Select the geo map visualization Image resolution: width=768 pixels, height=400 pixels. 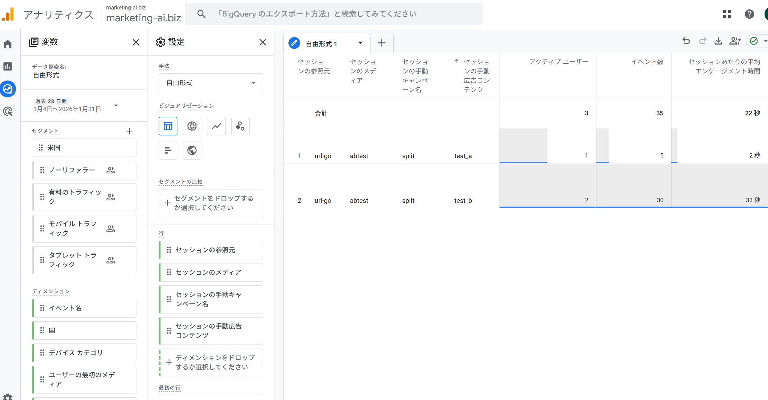(192, 150)
